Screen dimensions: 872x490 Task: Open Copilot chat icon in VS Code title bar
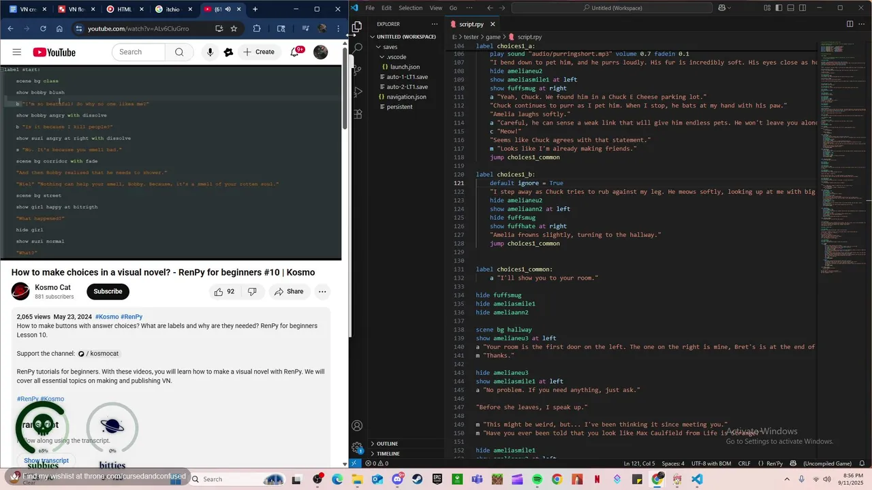tap(722, 8)
